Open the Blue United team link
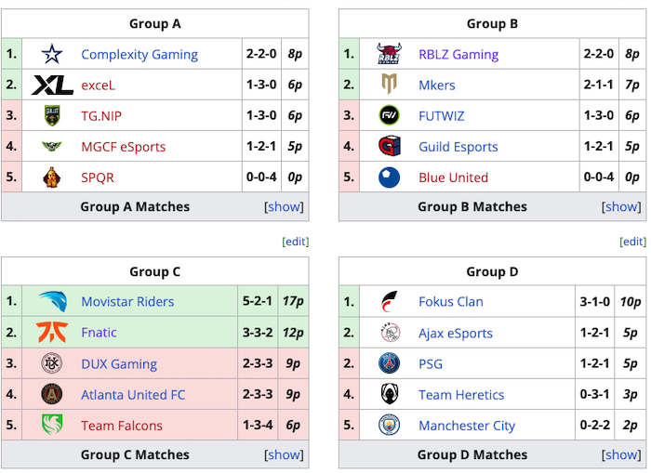 click(453, 177)
